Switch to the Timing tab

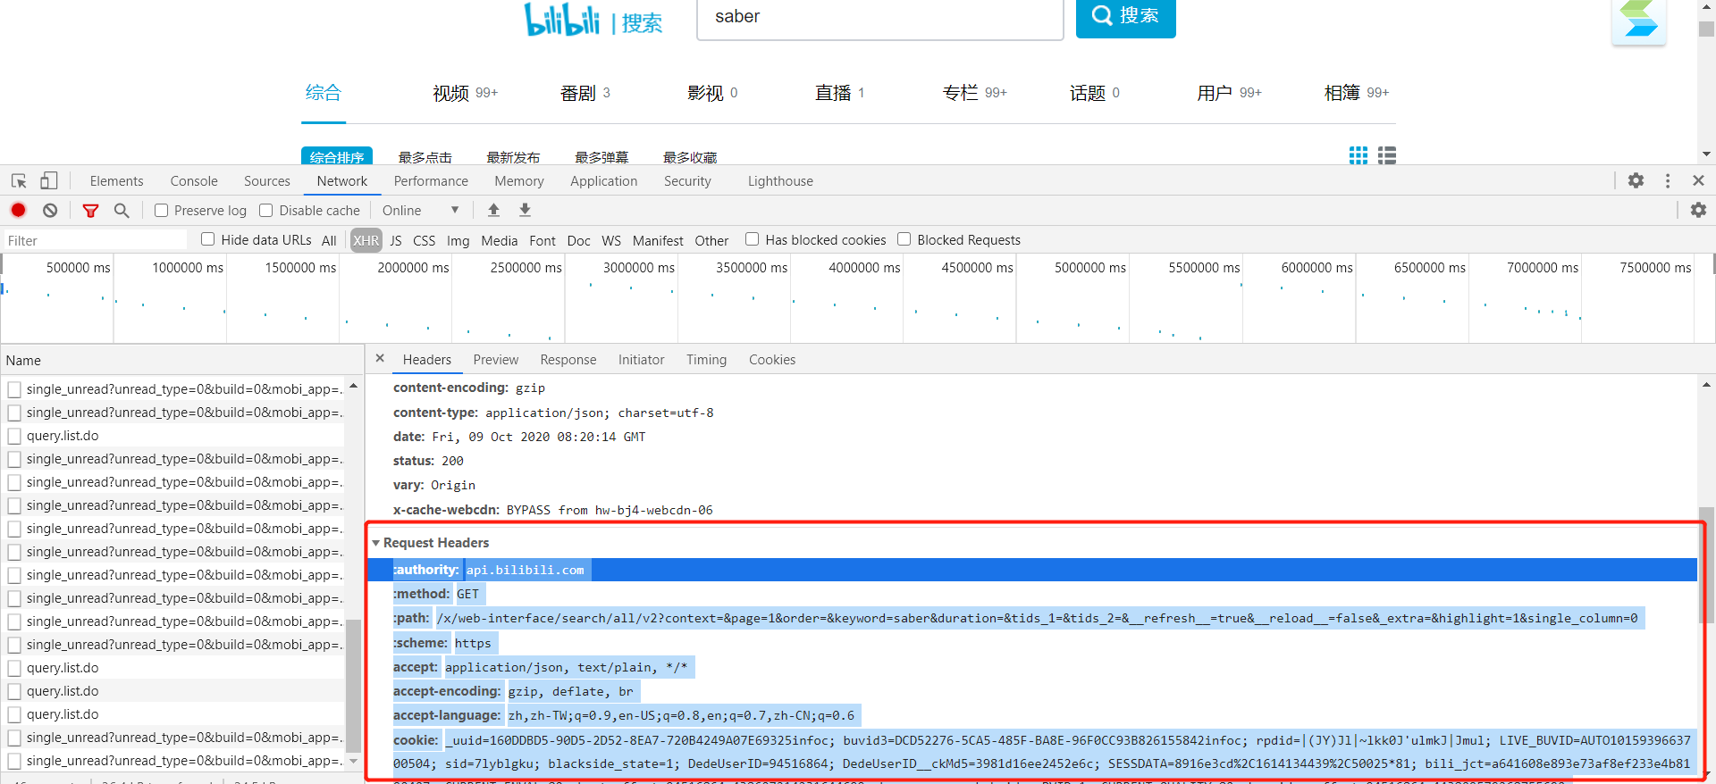point(706,360)
